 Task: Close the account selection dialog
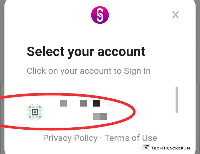coord(175,15)
